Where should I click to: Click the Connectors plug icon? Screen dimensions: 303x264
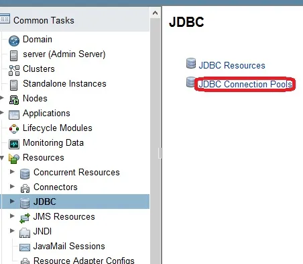coord(25,189)
